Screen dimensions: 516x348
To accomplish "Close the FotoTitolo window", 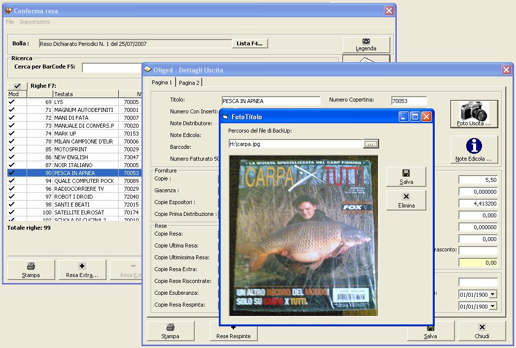I will 426,116.
